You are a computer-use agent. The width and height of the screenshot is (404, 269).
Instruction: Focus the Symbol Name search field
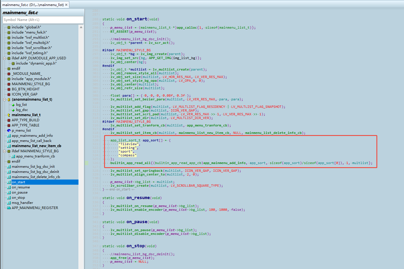pyautogui.click(x=43, y=20)
